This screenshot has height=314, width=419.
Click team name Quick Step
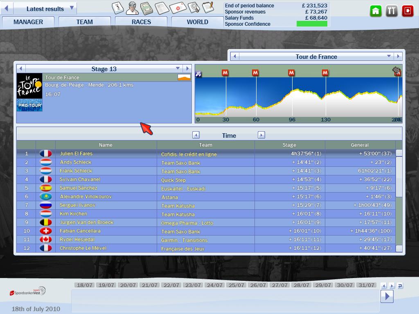pos(173,180)
